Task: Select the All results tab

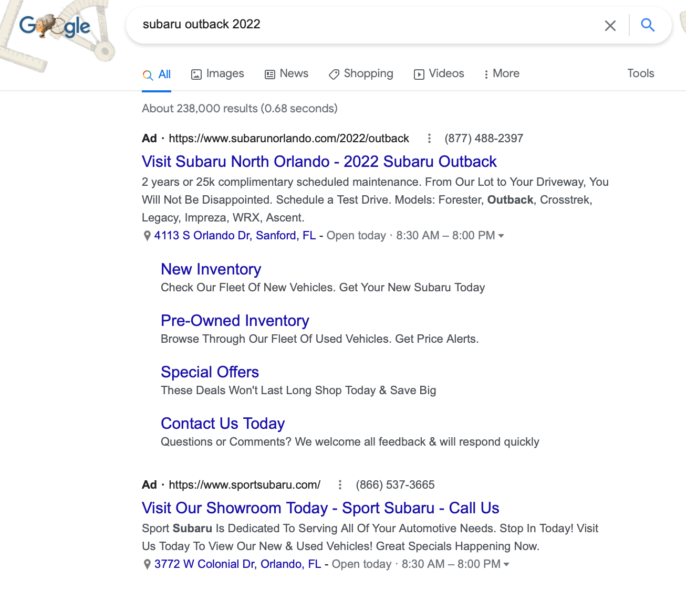Action: pos(157,75)
